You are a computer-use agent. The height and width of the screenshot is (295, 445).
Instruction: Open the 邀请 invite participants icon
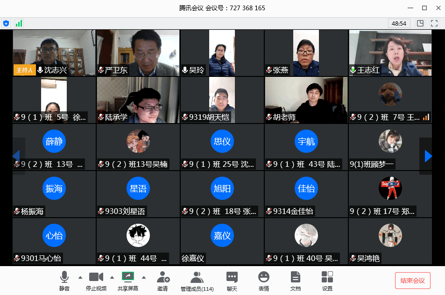[162, 278]
